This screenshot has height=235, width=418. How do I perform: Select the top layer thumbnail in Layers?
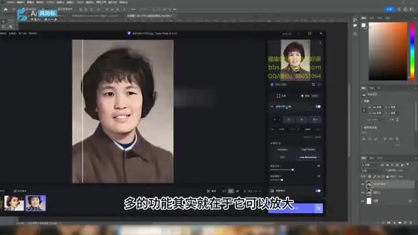(x=369, y=184)
